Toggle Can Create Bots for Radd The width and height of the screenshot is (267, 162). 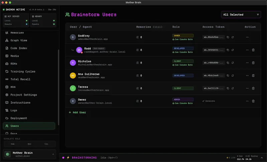click(x=183, y=52)
